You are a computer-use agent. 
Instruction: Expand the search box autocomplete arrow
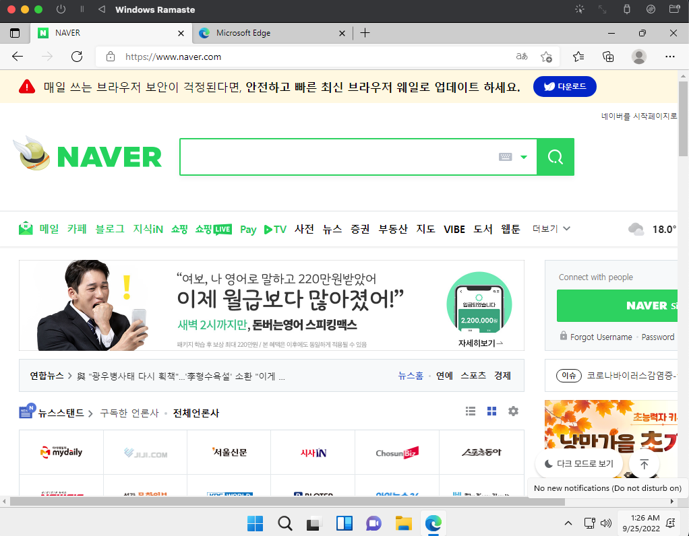pos(524,157)
